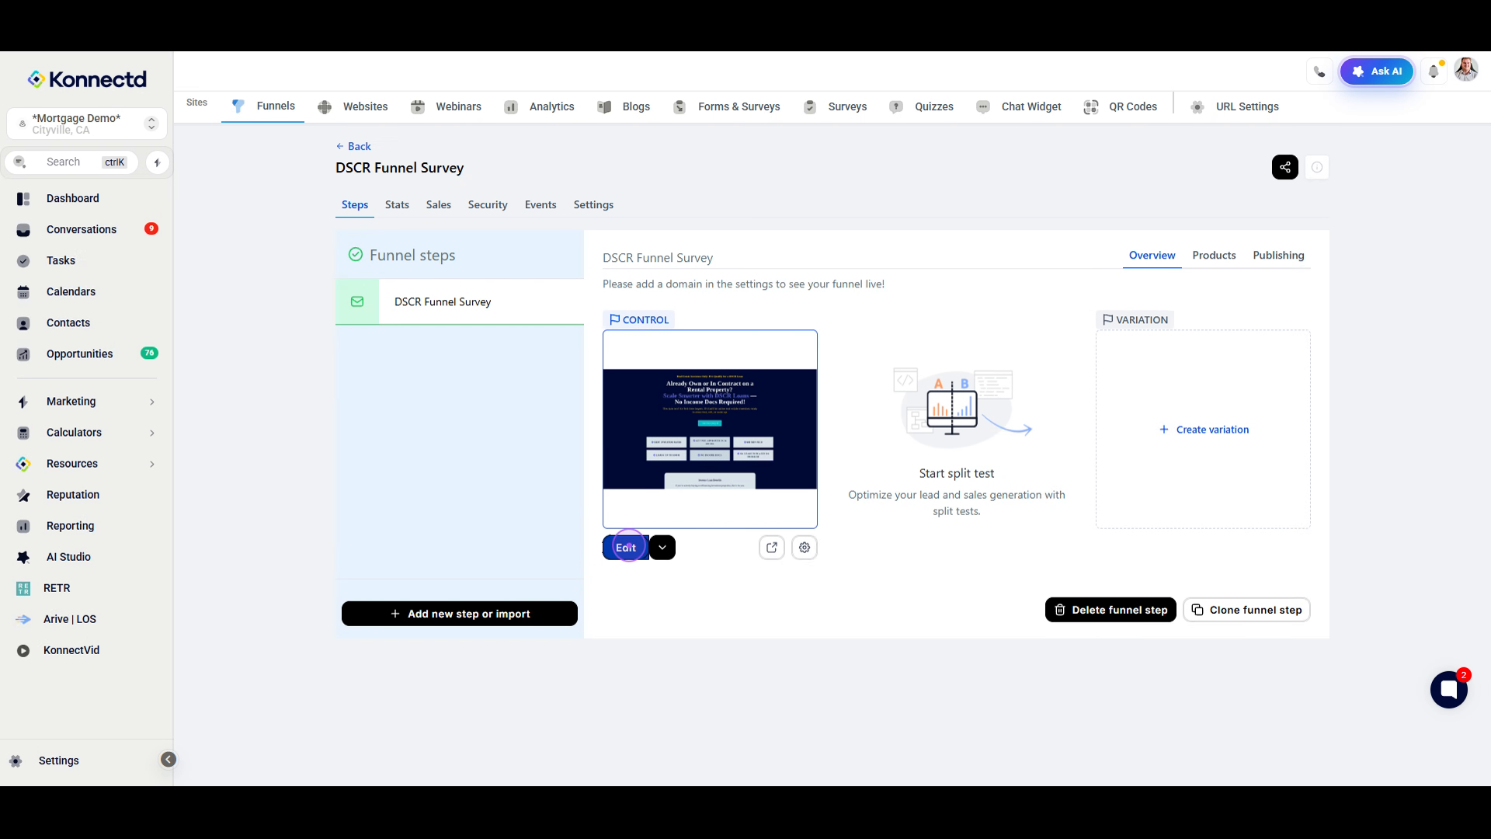Open URL Settings

coord(1235,106)
